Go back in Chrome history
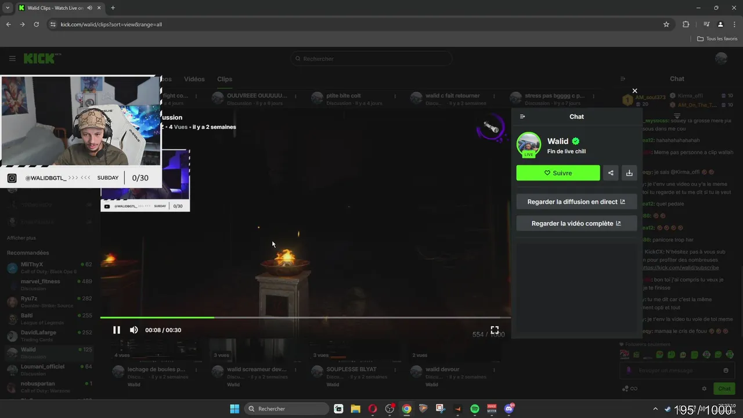Image resolution: width=743 pixels, height=418 pixels. (8, 24)
